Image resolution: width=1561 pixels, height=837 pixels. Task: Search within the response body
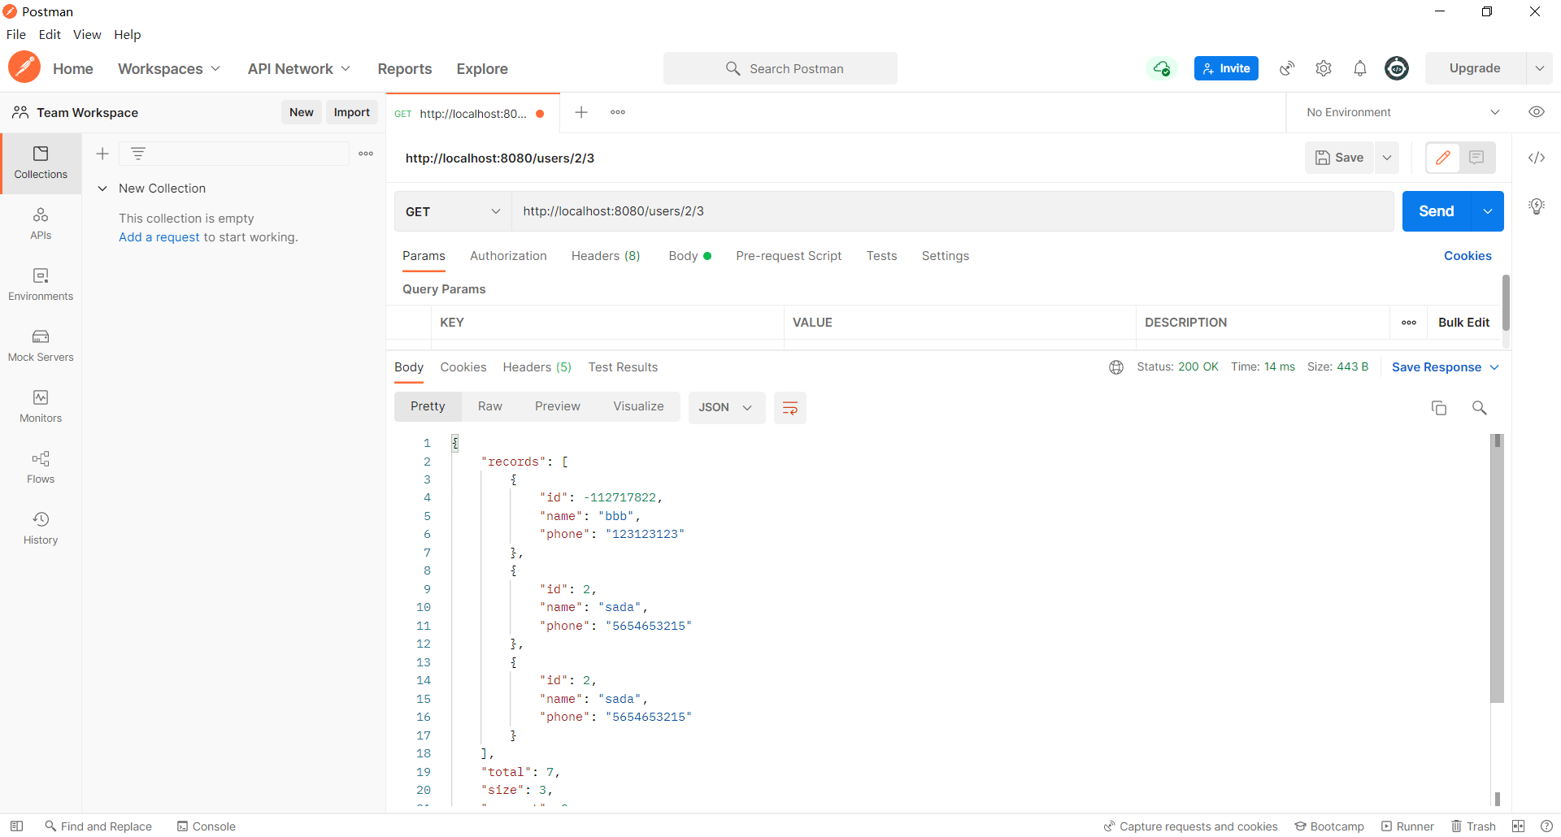click(x=1480, y=408)
